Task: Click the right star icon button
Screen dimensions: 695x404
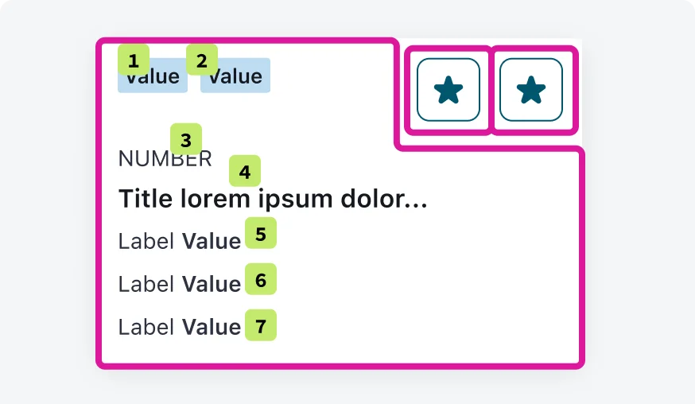Action: pyautogui.click(x=531, y=90)
